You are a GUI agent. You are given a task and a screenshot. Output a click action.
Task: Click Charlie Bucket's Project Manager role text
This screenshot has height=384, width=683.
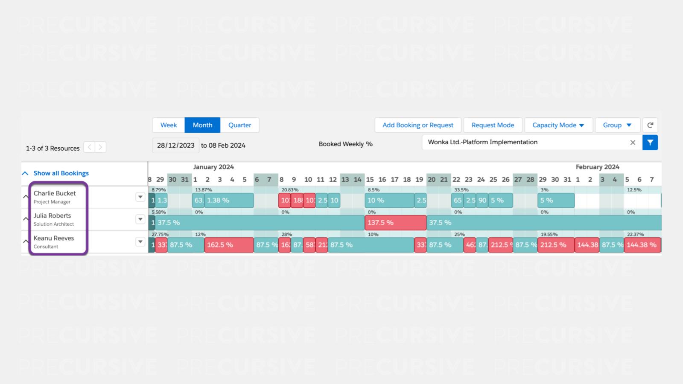pos(52,202)
